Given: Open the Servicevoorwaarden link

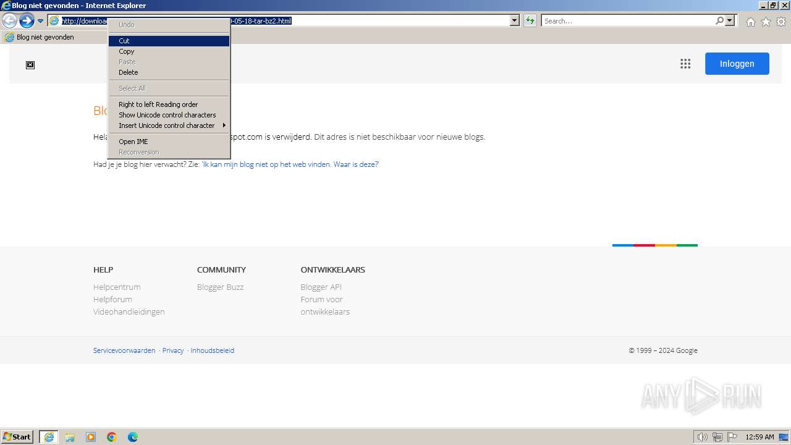Looking at the screenshot, I should (x=124, y=350).
